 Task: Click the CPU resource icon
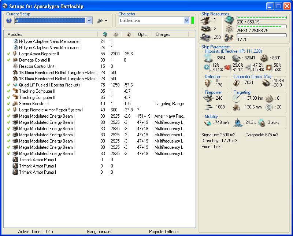coord(229,20)
